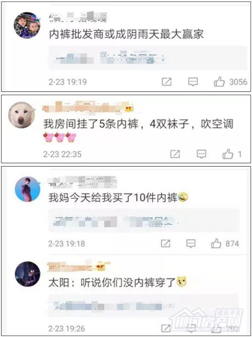
Task: Share the 2-23 19:18 comment
Action: pos(165,243)
